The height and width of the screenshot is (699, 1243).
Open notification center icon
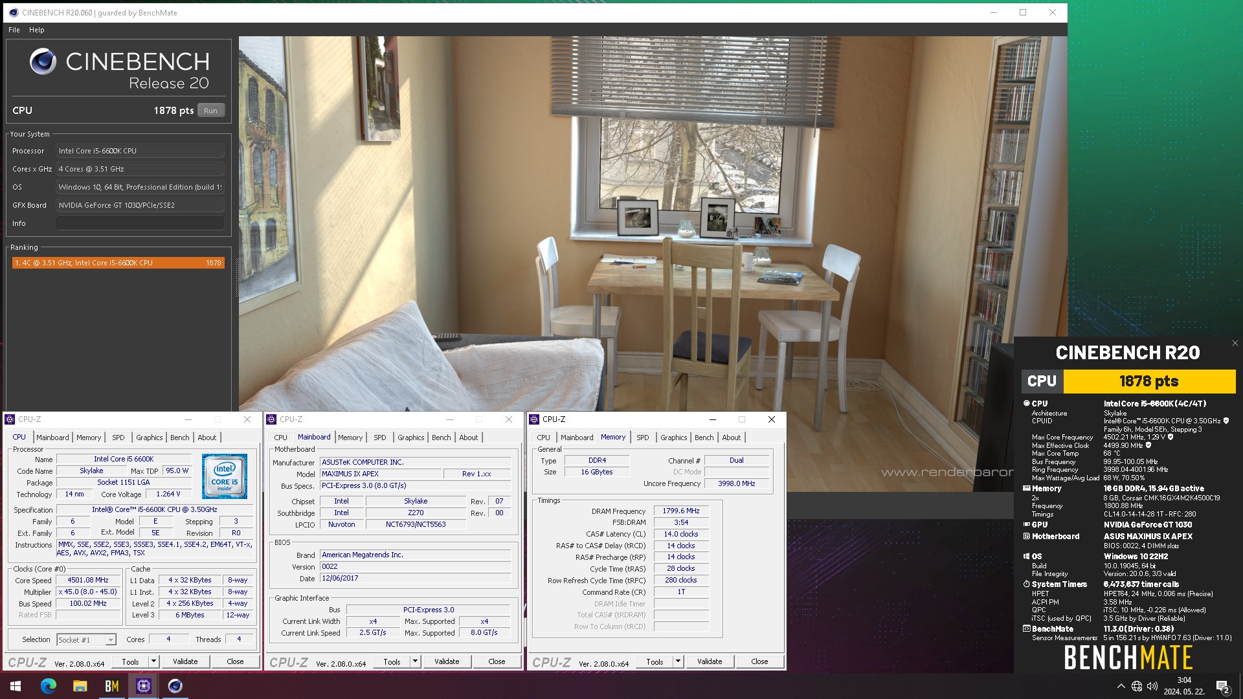[x=1222, y=686]
